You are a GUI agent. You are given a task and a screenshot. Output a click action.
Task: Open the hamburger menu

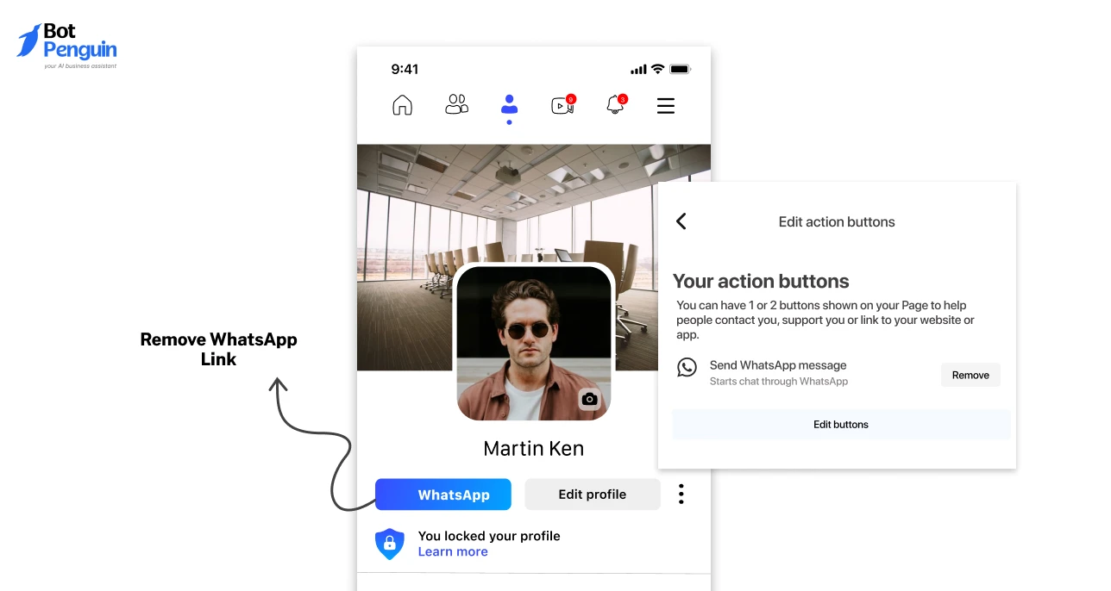pyautogui.click(x=665, y=105)
